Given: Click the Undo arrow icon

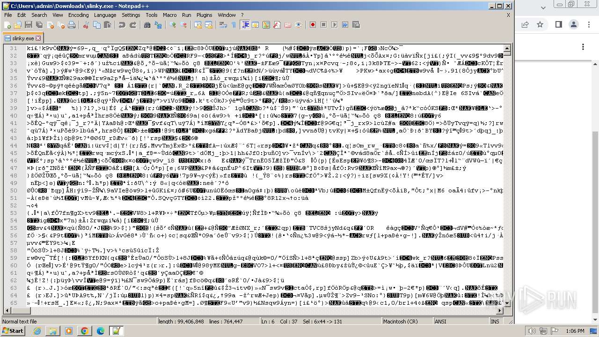Looking at the screenshot, I should click(121, 25).
